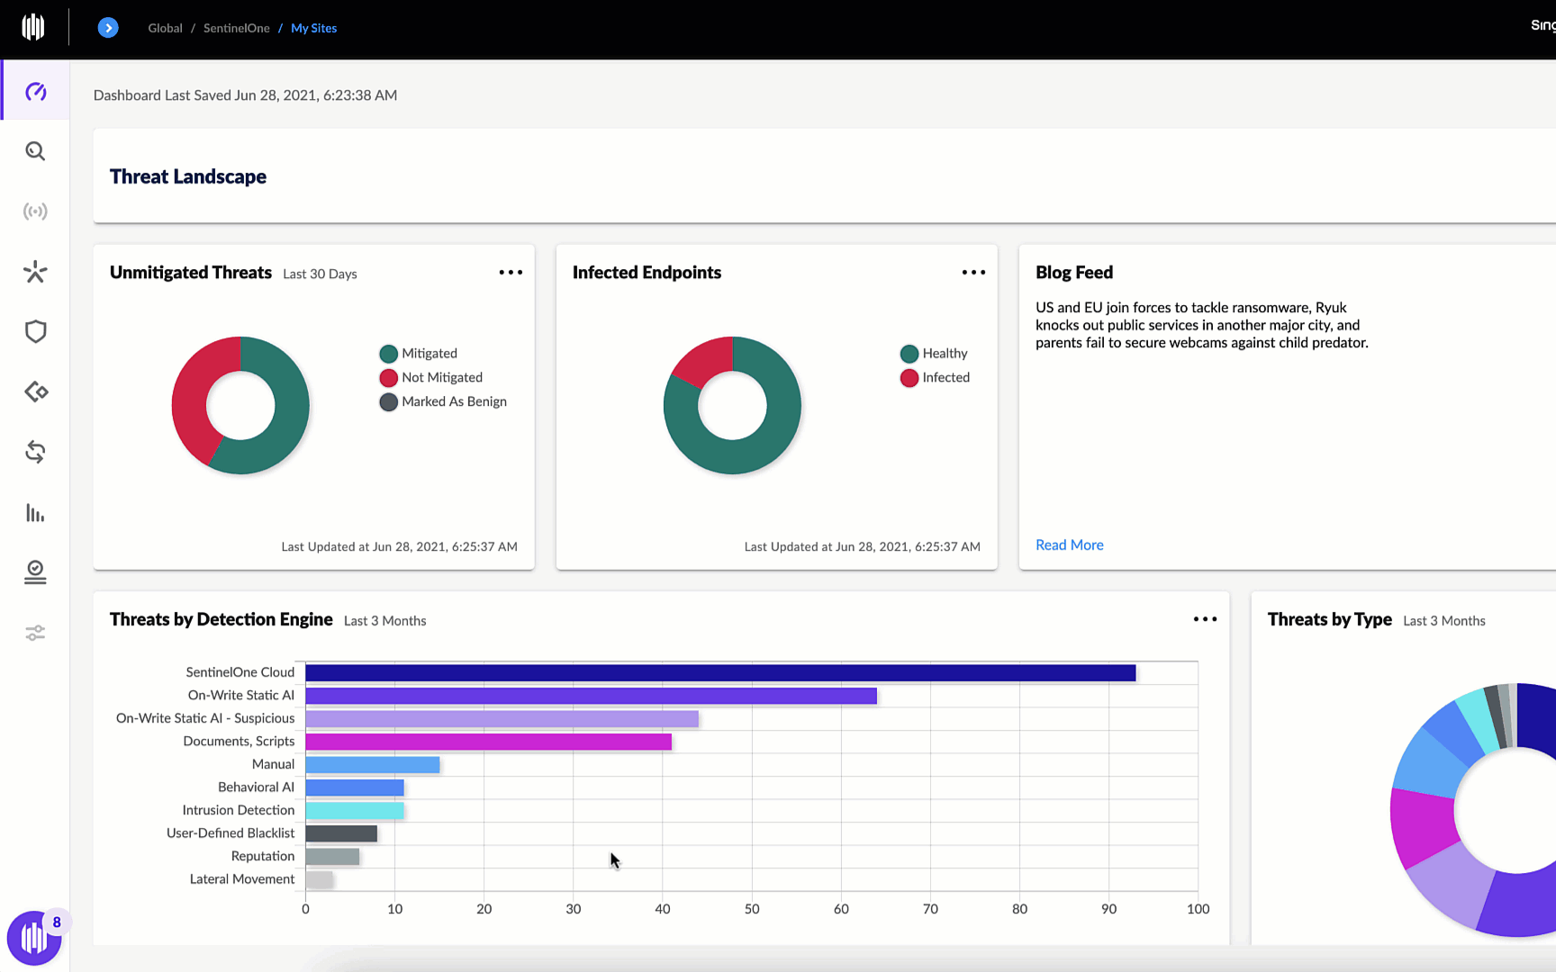The image size is (1556, 972).
Task: Open Threats by Detection Engine options menu
Action: click(x=1205, y=619)
